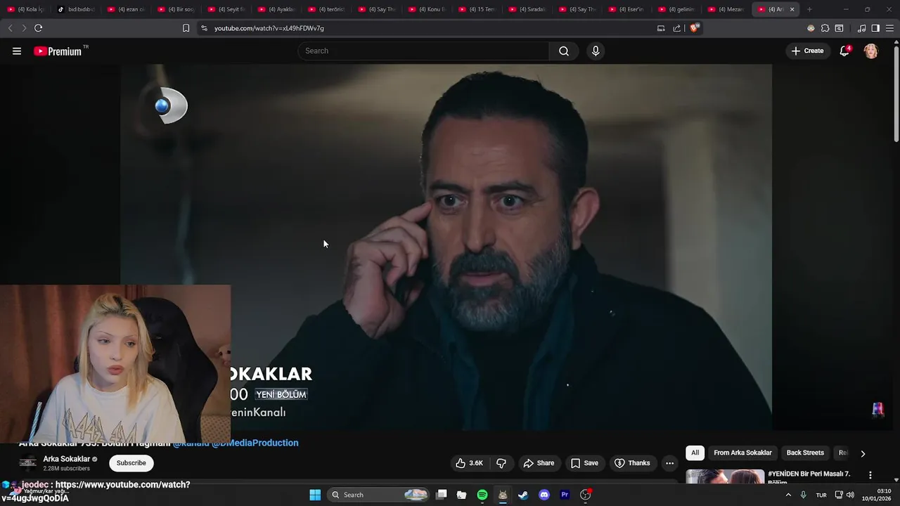
Task: Click the Share button under video
Action: click(x=539, y=463)
